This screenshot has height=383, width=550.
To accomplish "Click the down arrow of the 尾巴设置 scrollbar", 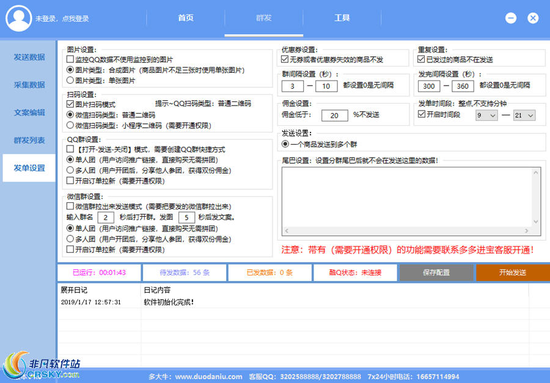I will tap(536, 222).
